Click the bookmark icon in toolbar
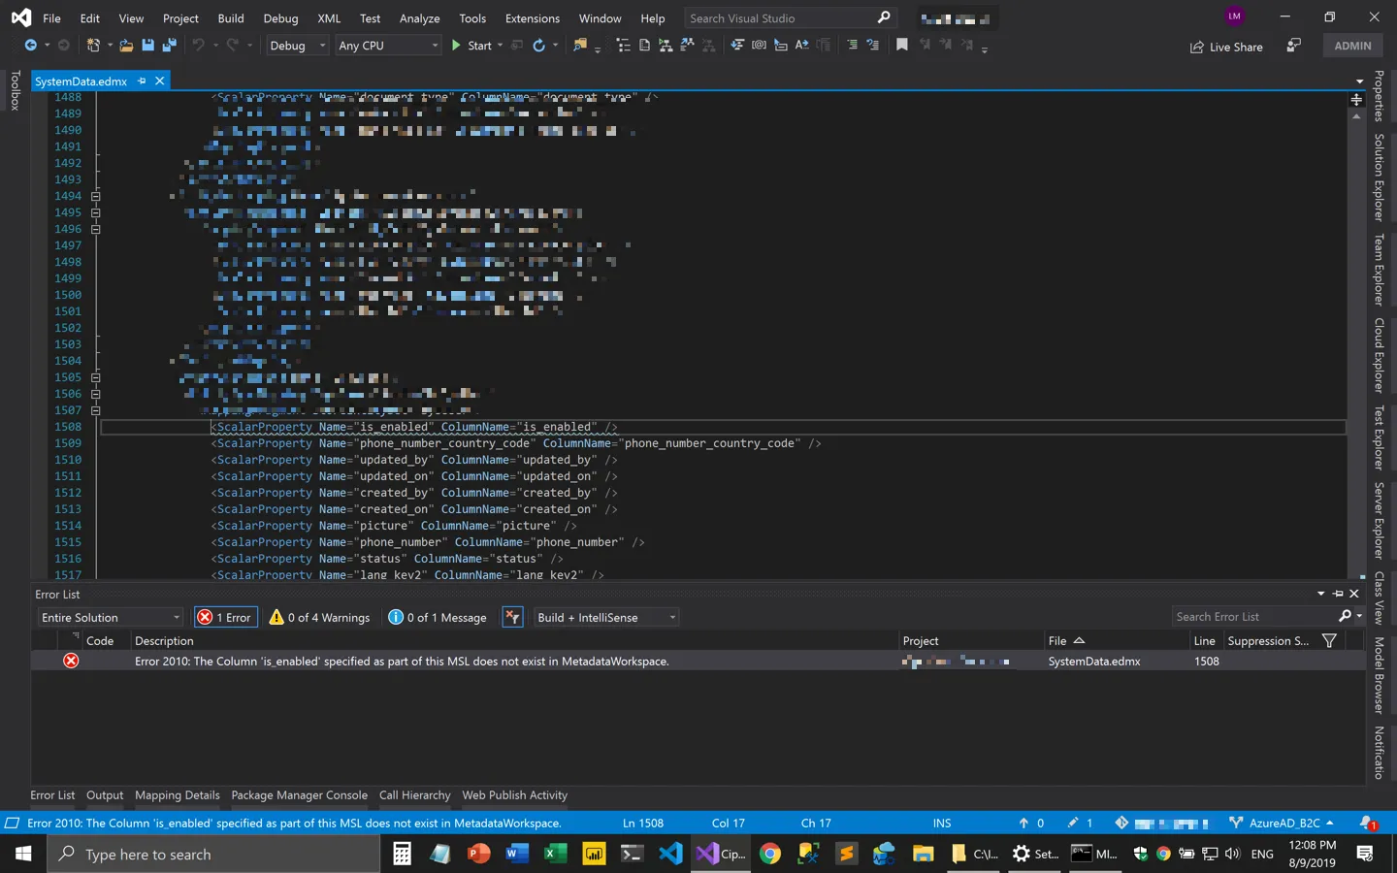 901,46
